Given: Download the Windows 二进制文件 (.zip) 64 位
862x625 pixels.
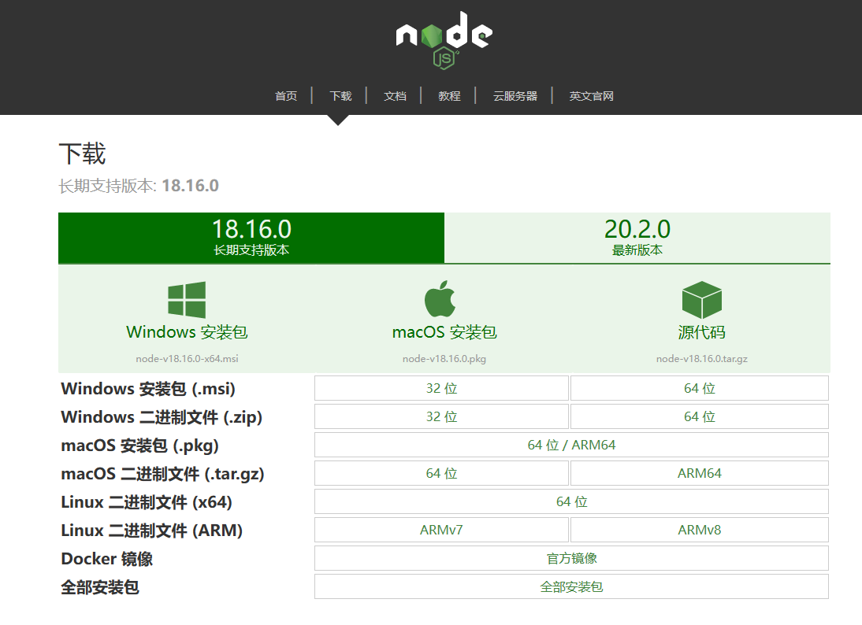Looking at the screenshot, I should point(698,416).
